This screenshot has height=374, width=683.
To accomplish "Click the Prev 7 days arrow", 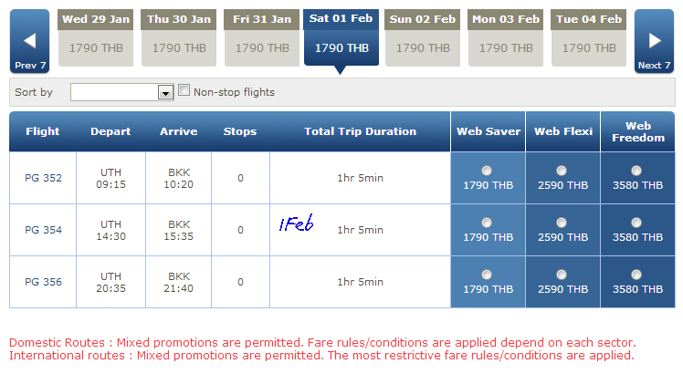I will [x=29, y=40].
